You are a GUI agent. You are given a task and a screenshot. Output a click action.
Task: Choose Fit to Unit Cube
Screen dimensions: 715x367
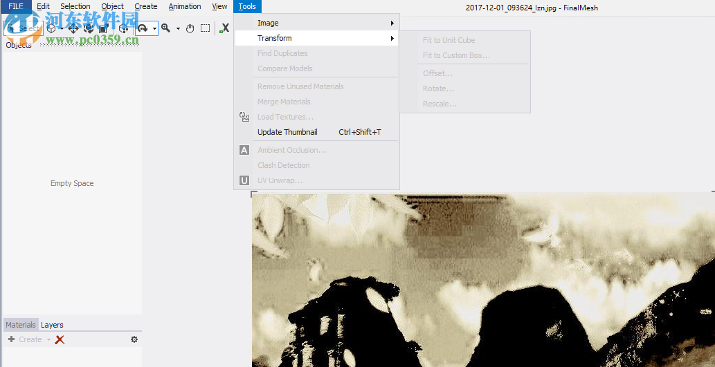pyautogui.click(x=464, y=40)
